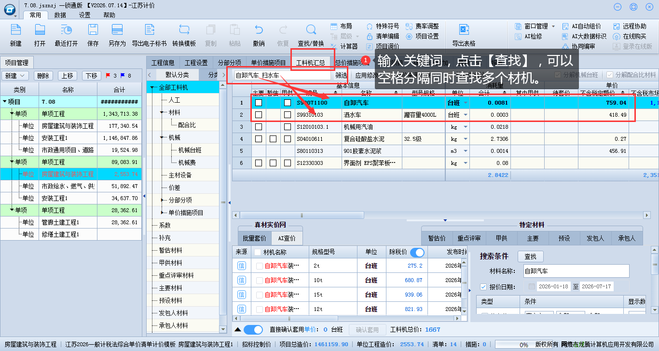659x351 pixels.
Task: Click 信 source icon for 2t row
Action: click(241, 266)
